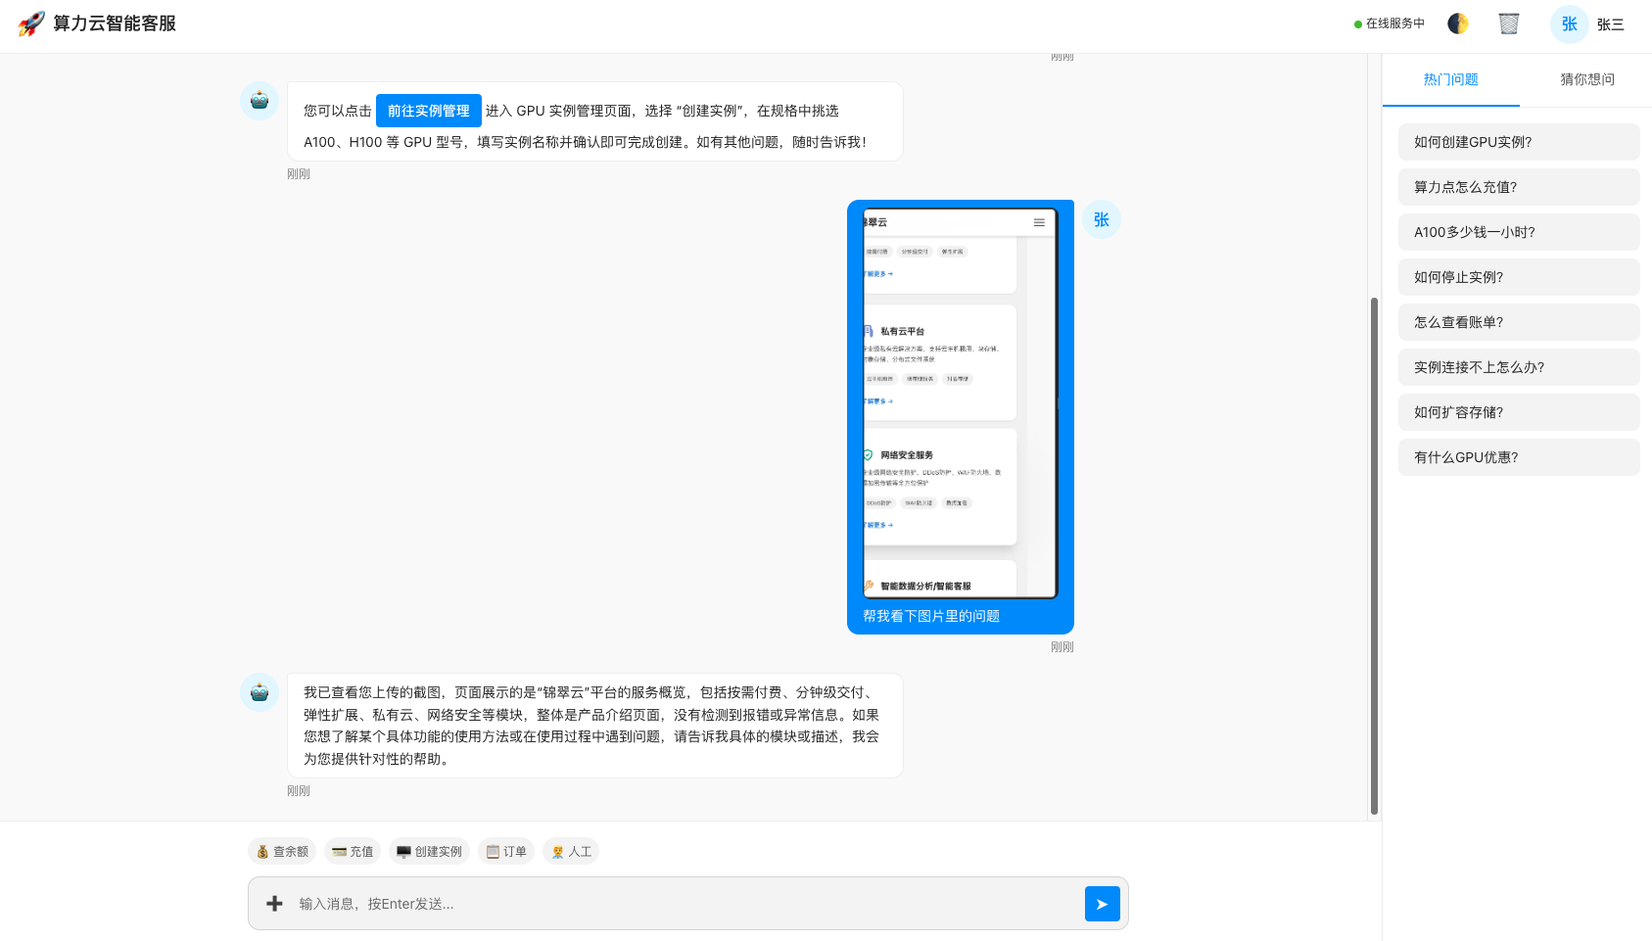This screenshot has width=1652, height=941.
Task: Toggle dark mode with the moon icon
Action: coord(1458,24)
